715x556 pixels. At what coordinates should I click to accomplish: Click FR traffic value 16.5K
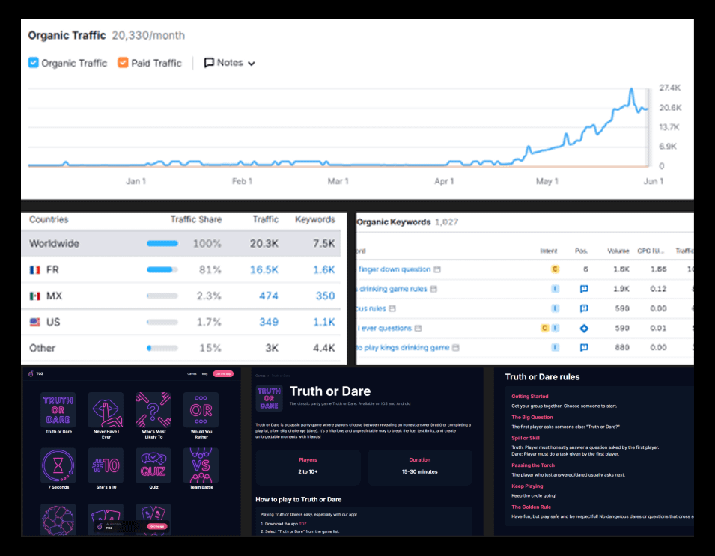point(264,269)
